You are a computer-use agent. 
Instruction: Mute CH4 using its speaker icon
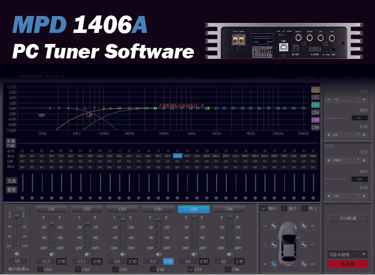pos(158,254)
